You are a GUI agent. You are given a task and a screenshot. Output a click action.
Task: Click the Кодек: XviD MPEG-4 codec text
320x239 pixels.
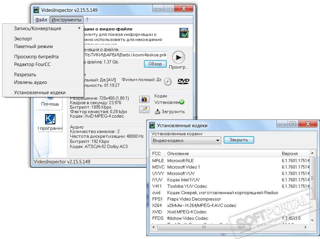tap(97, 116)
